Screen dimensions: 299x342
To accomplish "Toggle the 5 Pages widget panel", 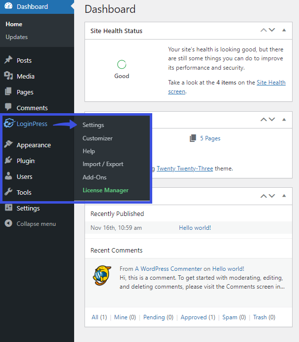I will [x=284, y=120].
